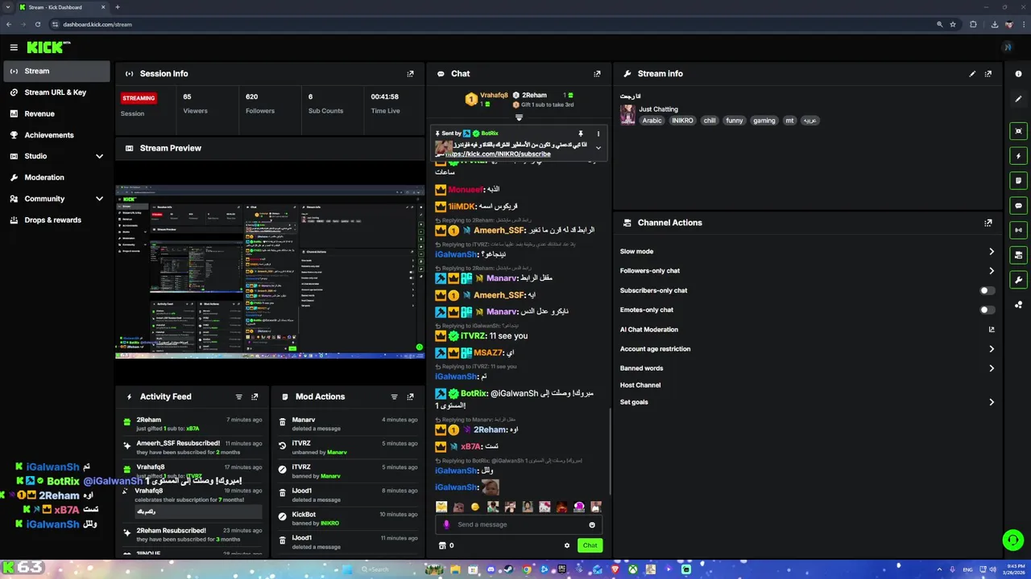The height and width of the screenshot is (579, 1031).
Task: Open the hamburger menu beside Kick logo
Action: coord(14,47)
